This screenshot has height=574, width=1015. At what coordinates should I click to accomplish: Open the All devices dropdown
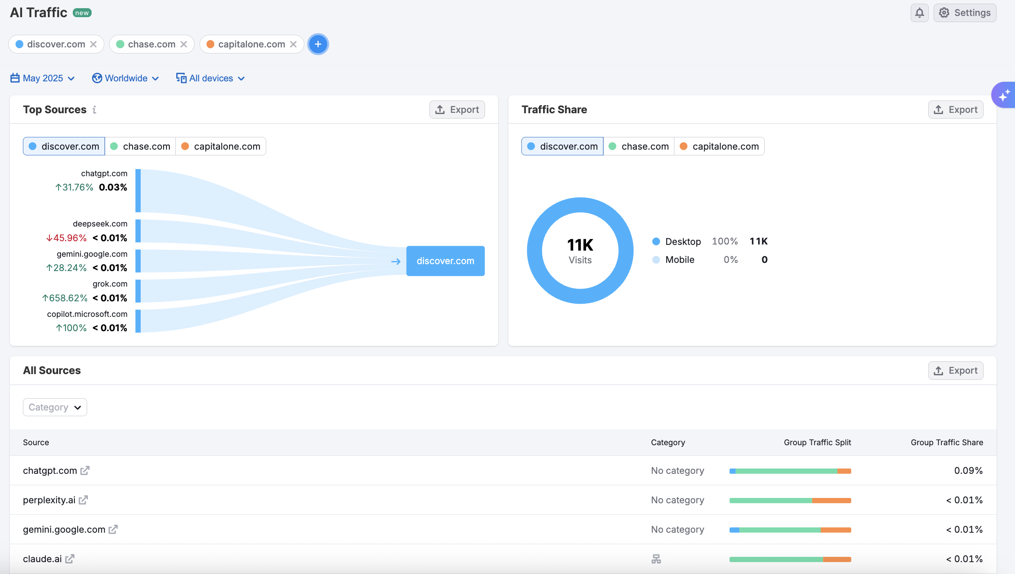[211, 78]
